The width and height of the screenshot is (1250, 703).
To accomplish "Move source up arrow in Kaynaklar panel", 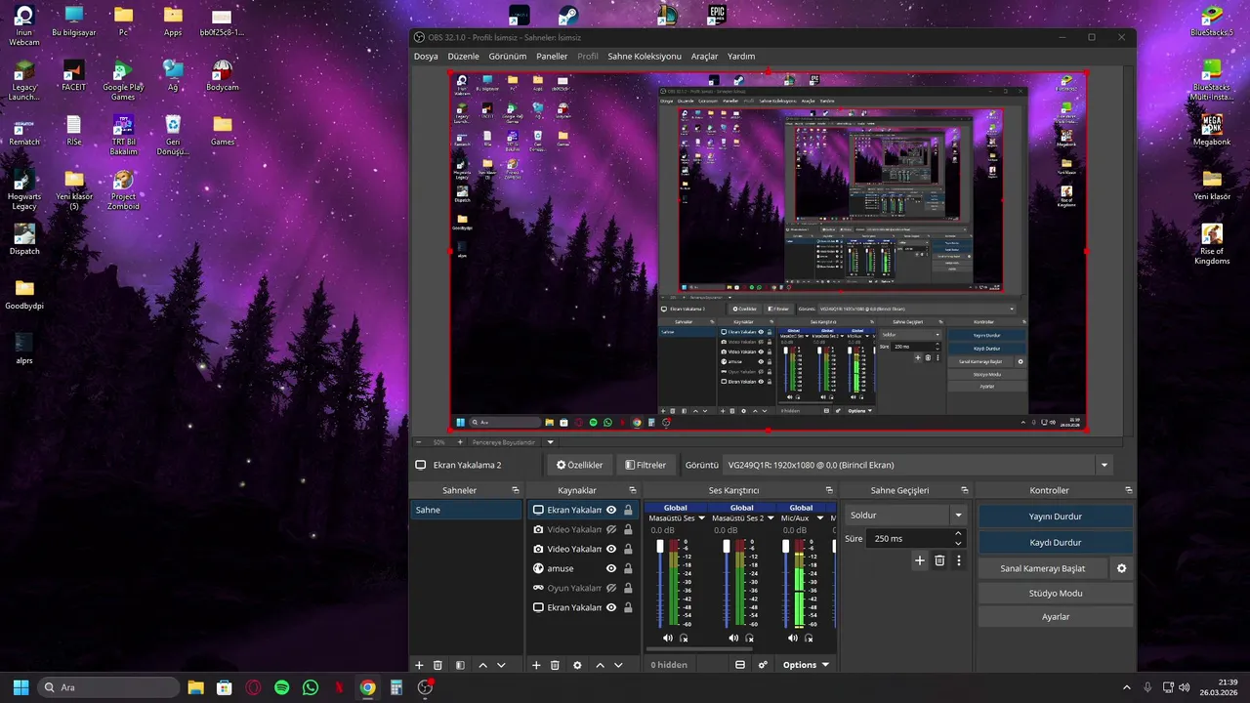I will click(x=600, y=665).
